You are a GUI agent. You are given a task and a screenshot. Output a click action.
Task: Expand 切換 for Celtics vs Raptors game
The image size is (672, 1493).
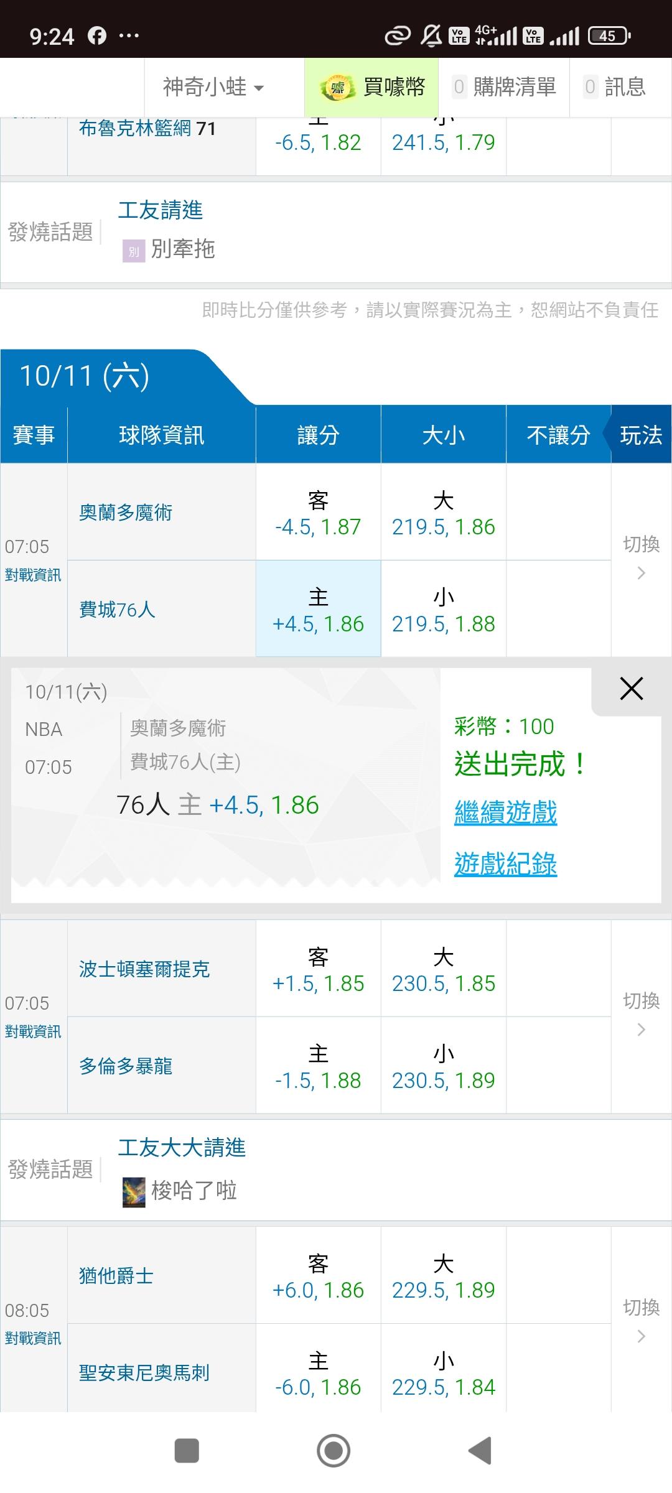tap(641, 1014)
